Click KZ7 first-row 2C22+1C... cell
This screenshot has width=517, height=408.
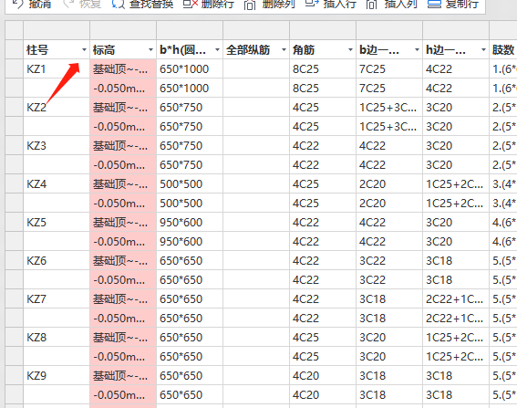[456, 298]
